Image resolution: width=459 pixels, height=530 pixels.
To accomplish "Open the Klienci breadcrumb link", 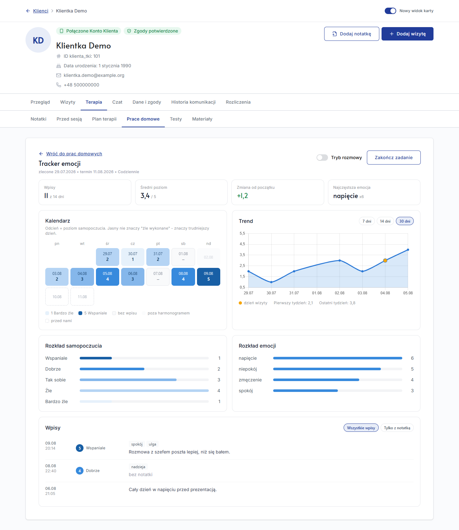I will click(x=41, y=11).
